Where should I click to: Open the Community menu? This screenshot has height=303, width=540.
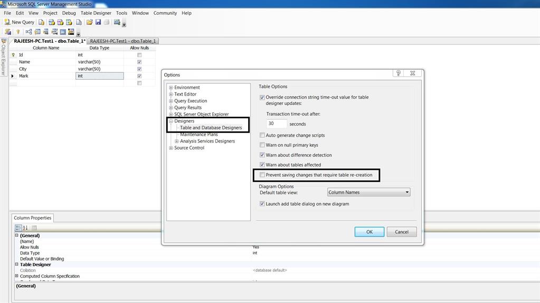(x=165, y=13)
